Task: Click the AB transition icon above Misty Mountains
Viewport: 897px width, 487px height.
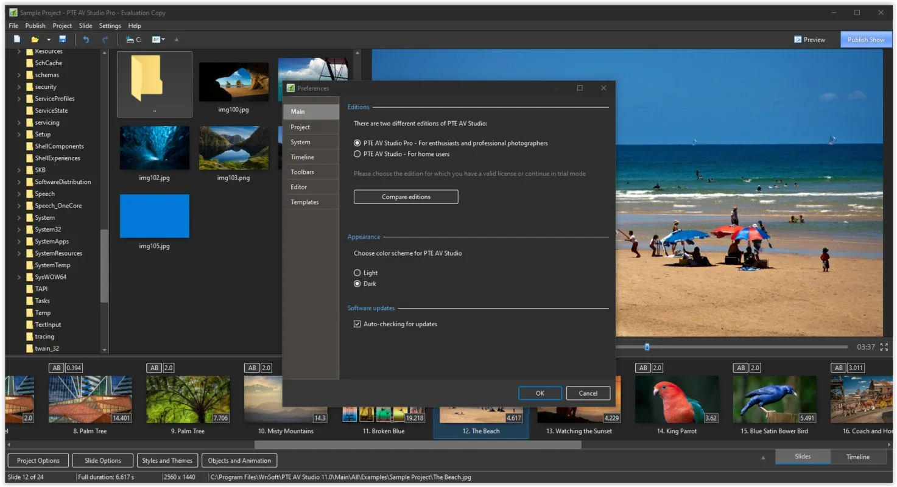Action: tap(252, 368)
